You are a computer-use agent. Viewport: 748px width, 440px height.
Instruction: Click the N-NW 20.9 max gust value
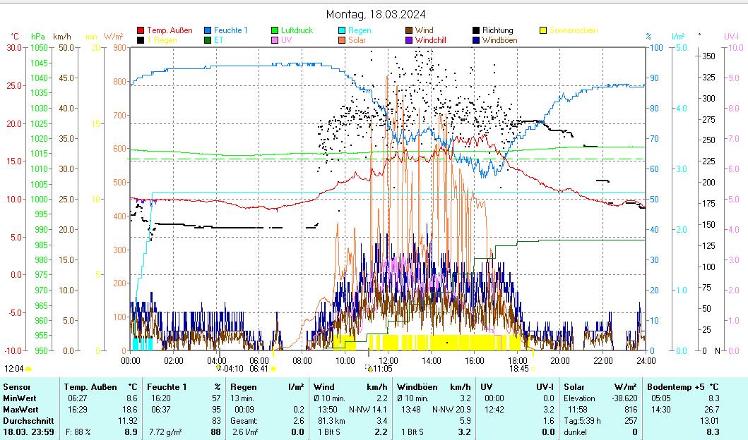click(x=451, y=410)
